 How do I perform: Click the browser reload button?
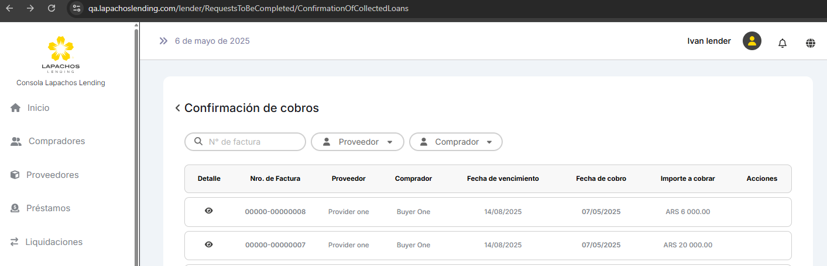point(52,8)
